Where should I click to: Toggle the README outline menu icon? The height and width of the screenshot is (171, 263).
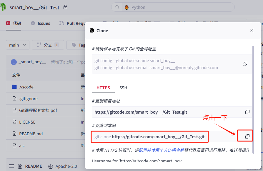tap(11, 166)
